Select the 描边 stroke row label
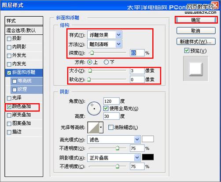This screenshot has width=221, height=182. click(17, 132)
